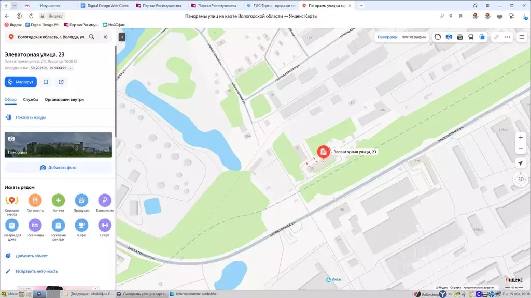This screenshot has height=298, width=531.
Task: Switch map to 3D view
Action: [520, 178]
